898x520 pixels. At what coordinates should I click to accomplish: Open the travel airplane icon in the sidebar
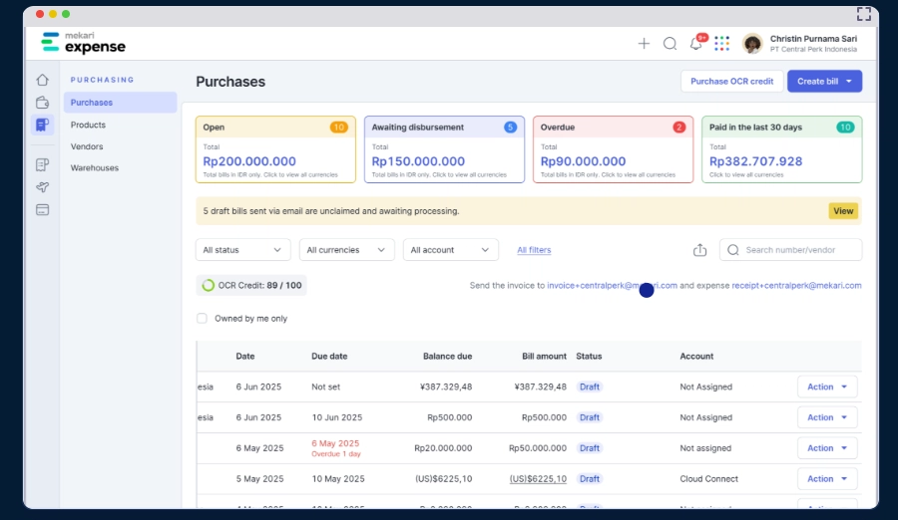click(x=42, y=187)
